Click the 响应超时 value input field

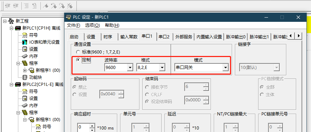click(x=83, y=127)
